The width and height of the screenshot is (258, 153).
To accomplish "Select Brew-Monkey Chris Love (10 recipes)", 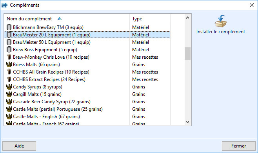I will coord(51,57).
